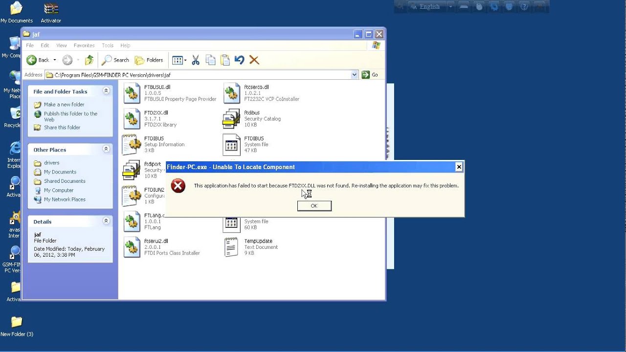Toggle the Folders pane button
This screenshot has width=626, height=352.
(149, 60)
